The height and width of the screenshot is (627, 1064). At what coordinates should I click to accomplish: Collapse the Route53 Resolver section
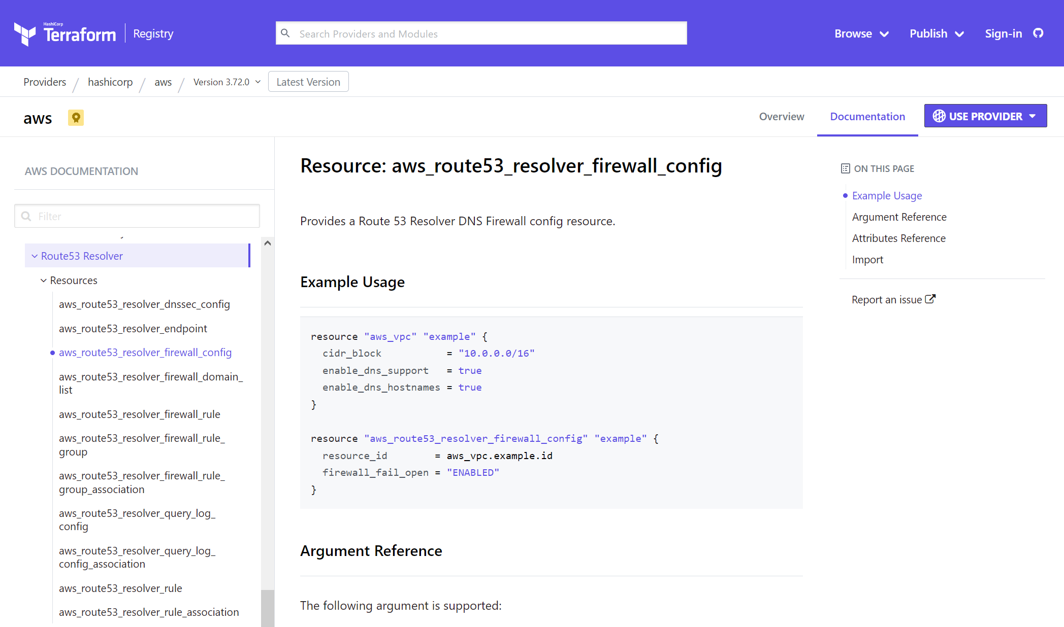coord(137,256)
